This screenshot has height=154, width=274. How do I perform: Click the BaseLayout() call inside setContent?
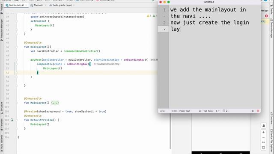[45, 25]
